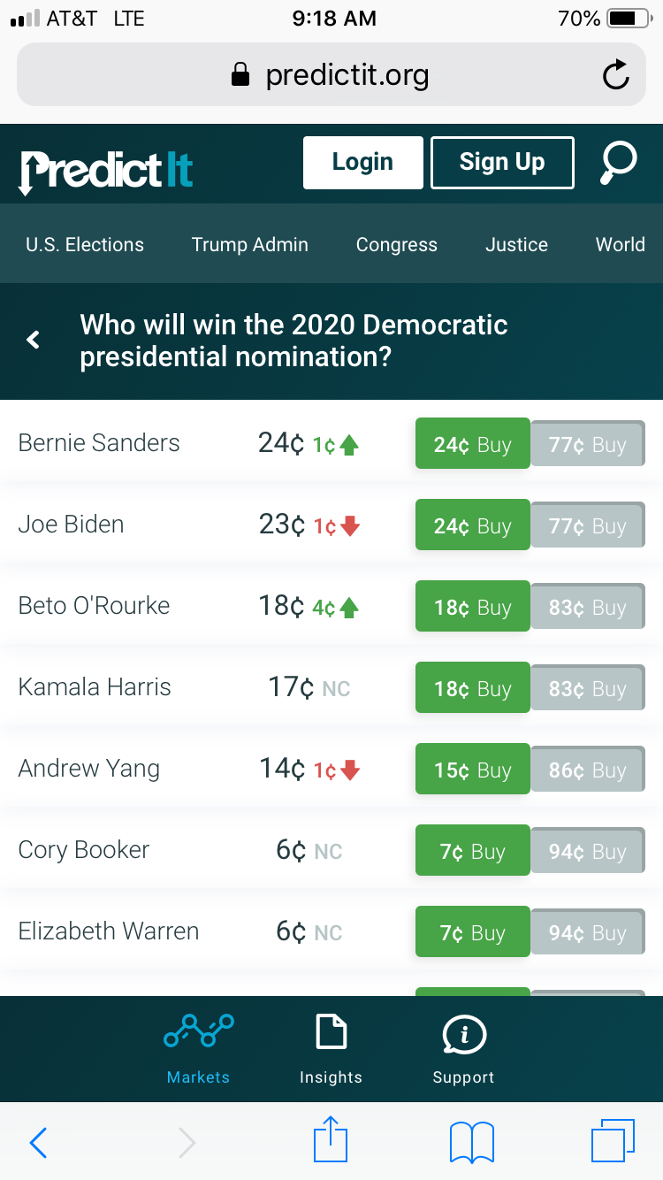Switch to the Congress category

tap(396, 245)
